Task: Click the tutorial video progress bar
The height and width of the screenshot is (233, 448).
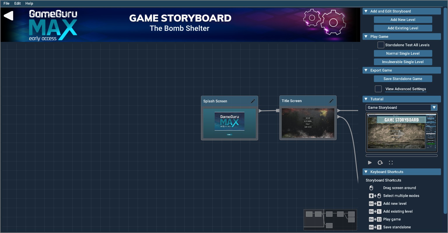Action: [402, 156]
